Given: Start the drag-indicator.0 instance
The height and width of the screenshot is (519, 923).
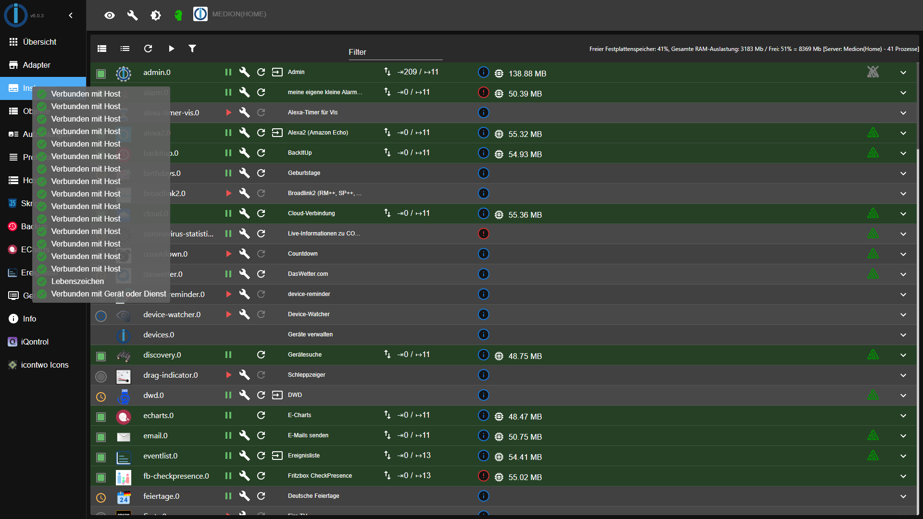Looking at the screenshot, I should pyautogui.click(x=229, y=375).
